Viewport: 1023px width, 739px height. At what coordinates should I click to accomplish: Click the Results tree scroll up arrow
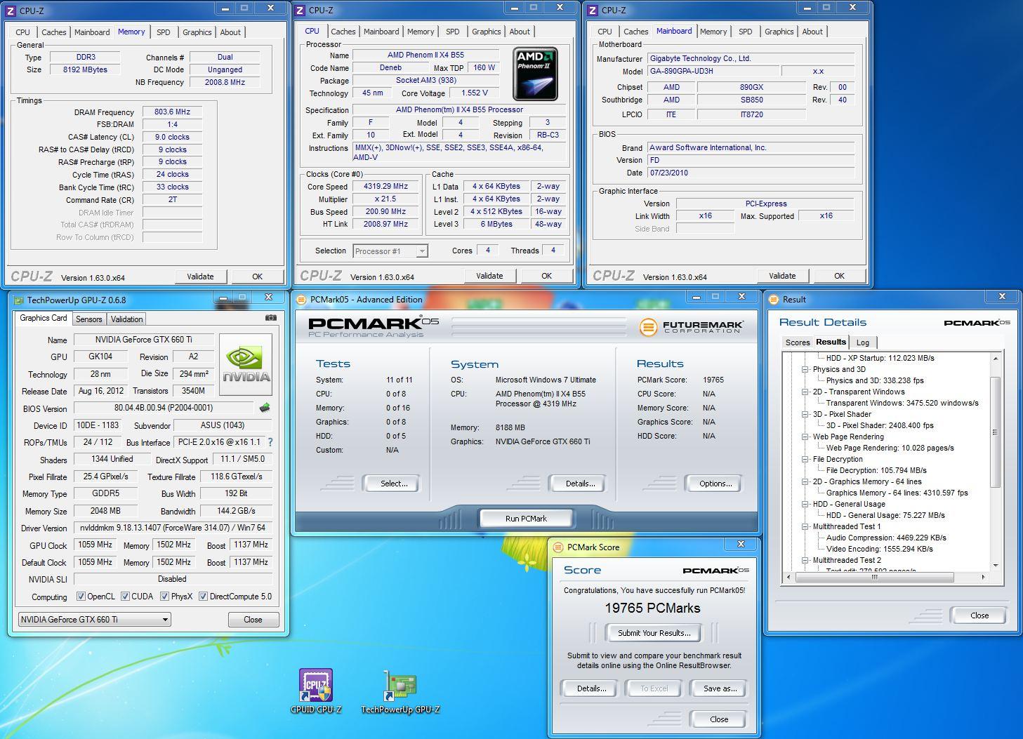[995, 359]
